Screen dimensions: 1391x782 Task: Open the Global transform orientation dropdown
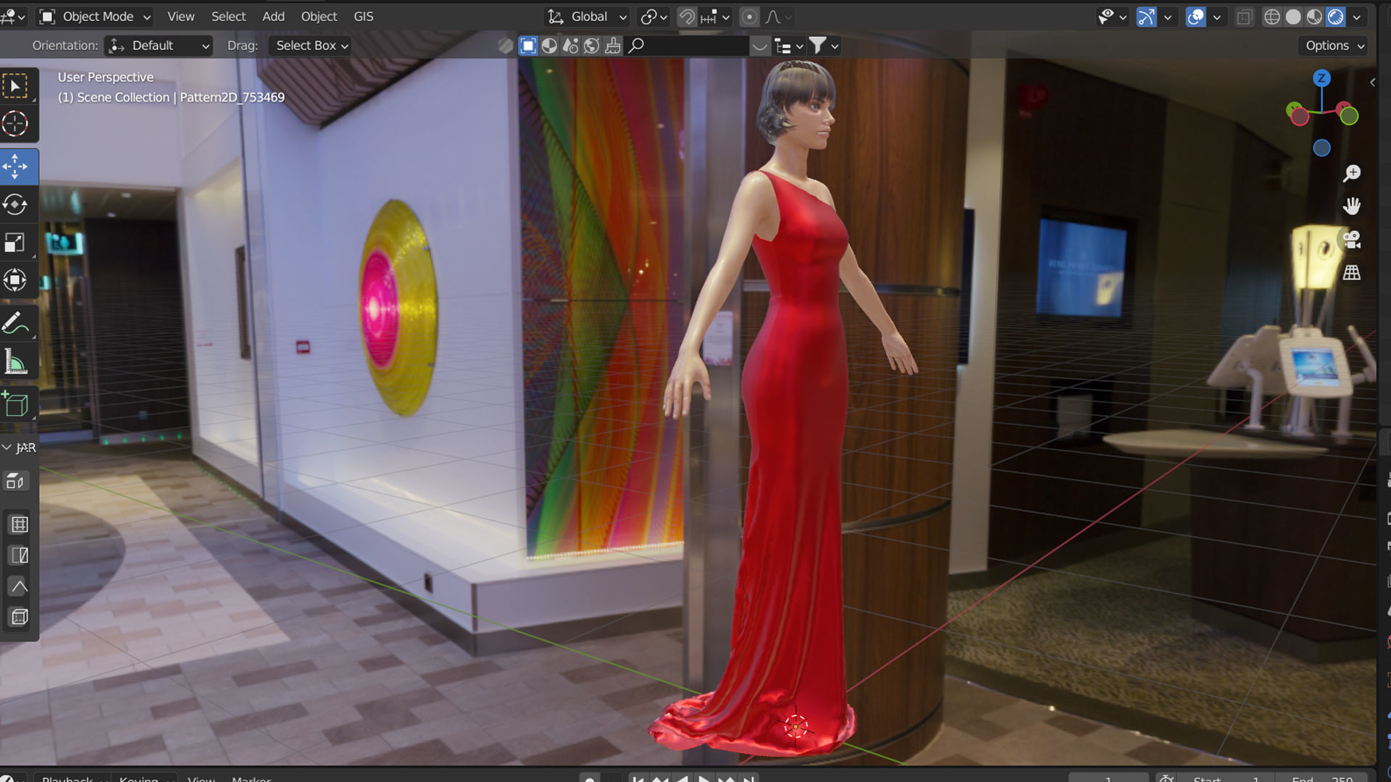pos(588,17)
